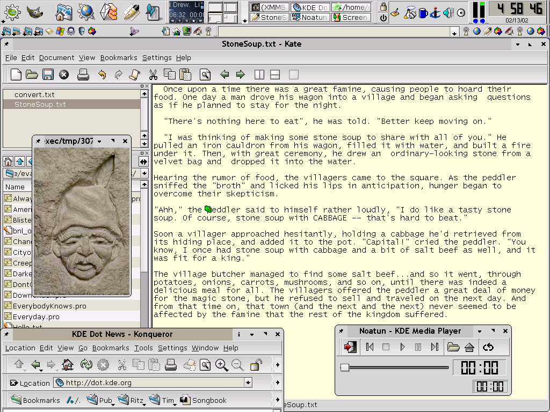This screenshot has height=412, width=550.
Task: Open the Settings menu in Kate
Action: click(157, 58)
